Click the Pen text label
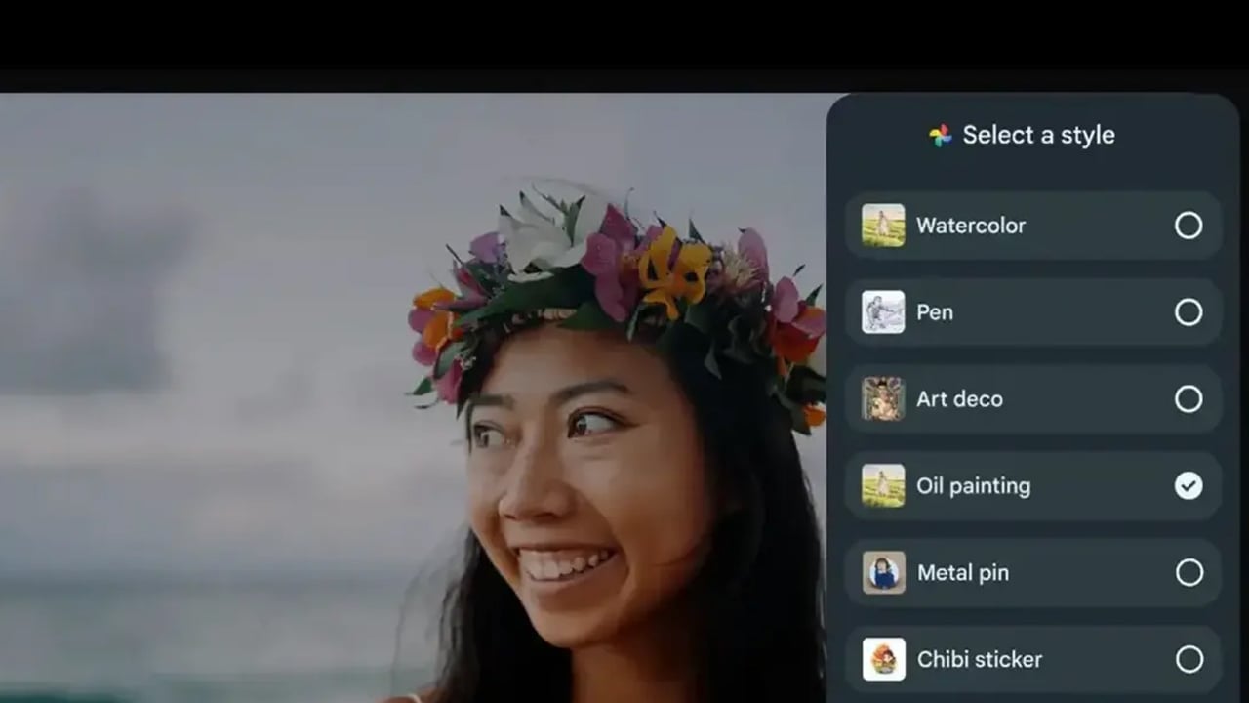The width and height of the screenshot is (1249, 703). click(x=934, y=312)
